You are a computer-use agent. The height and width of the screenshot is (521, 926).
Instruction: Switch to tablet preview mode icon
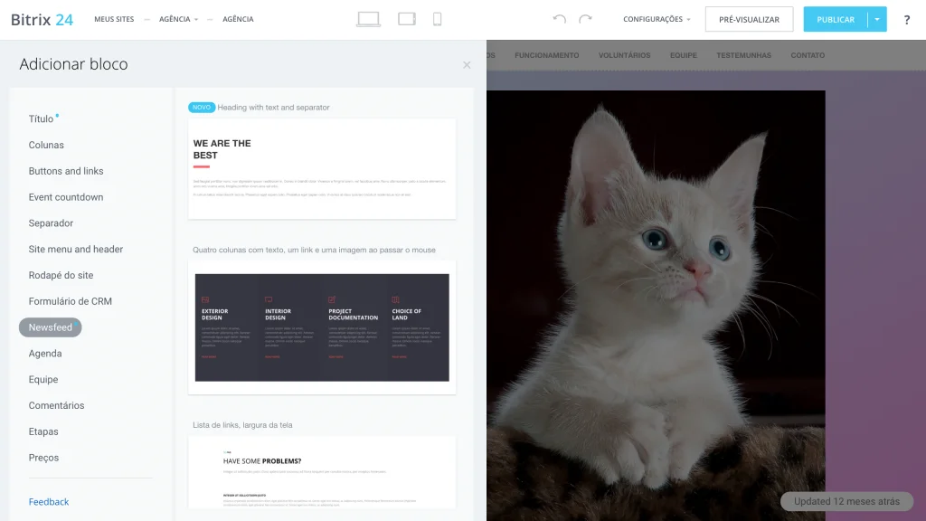406,20
